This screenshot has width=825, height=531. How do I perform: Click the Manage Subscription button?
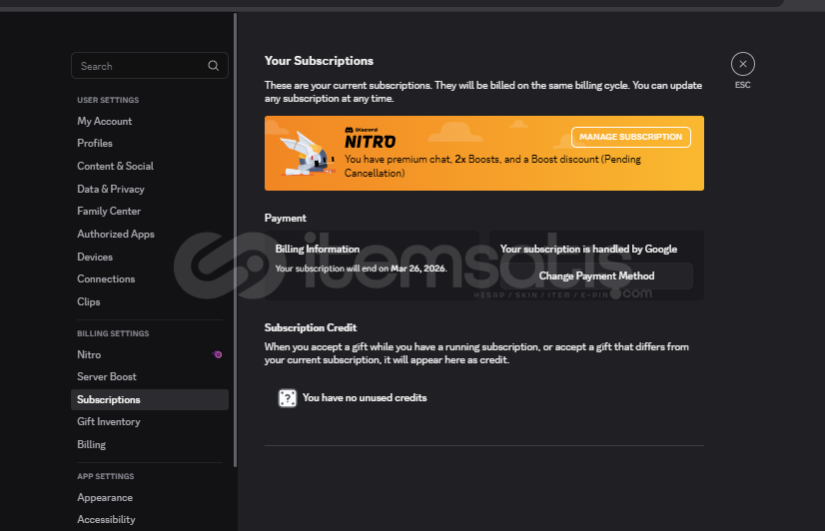click(631, 137)
